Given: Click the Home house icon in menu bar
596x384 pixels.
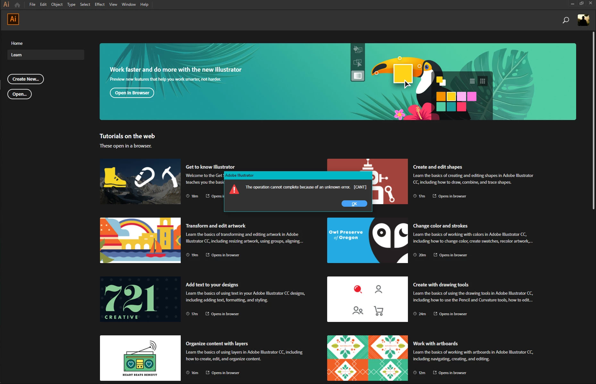Looking at the screenshot, I should pos(17,4).
